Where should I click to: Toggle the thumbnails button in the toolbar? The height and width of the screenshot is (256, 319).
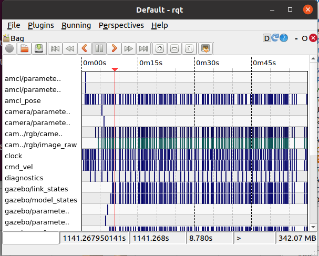pyautogui.click(x=205, y=48)
